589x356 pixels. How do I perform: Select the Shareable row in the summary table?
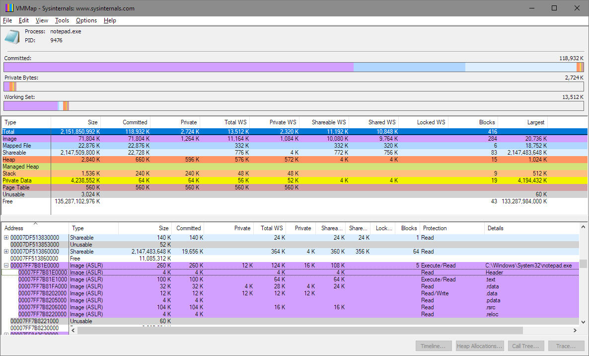point(294,153)
